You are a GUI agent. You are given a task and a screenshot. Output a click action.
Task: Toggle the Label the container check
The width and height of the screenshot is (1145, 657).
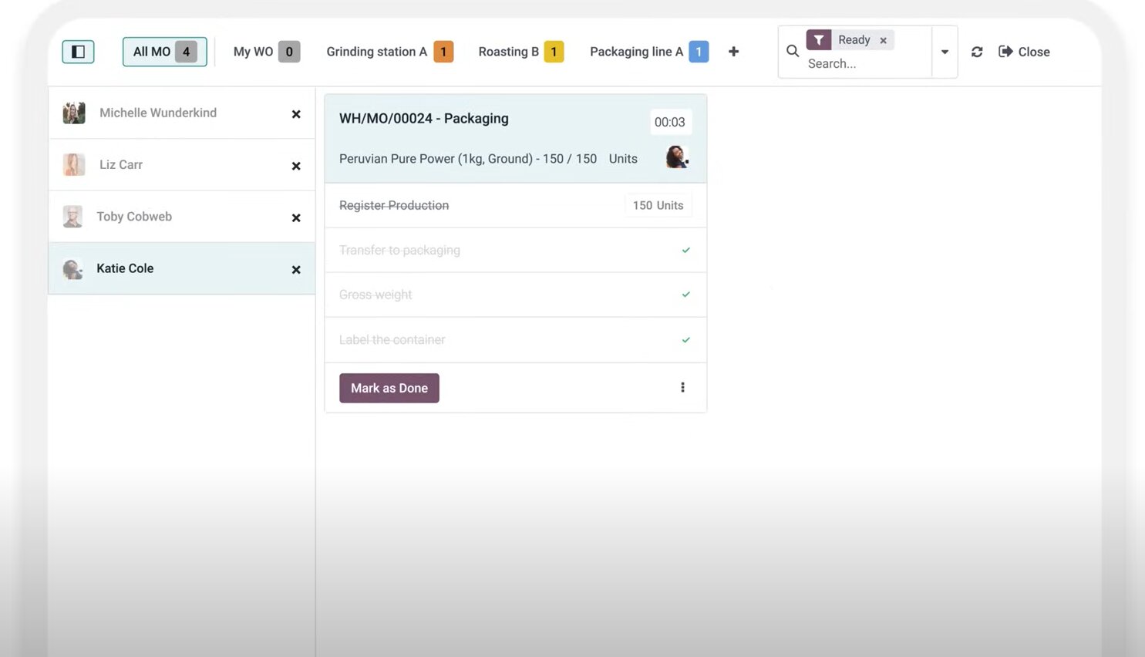685,340
